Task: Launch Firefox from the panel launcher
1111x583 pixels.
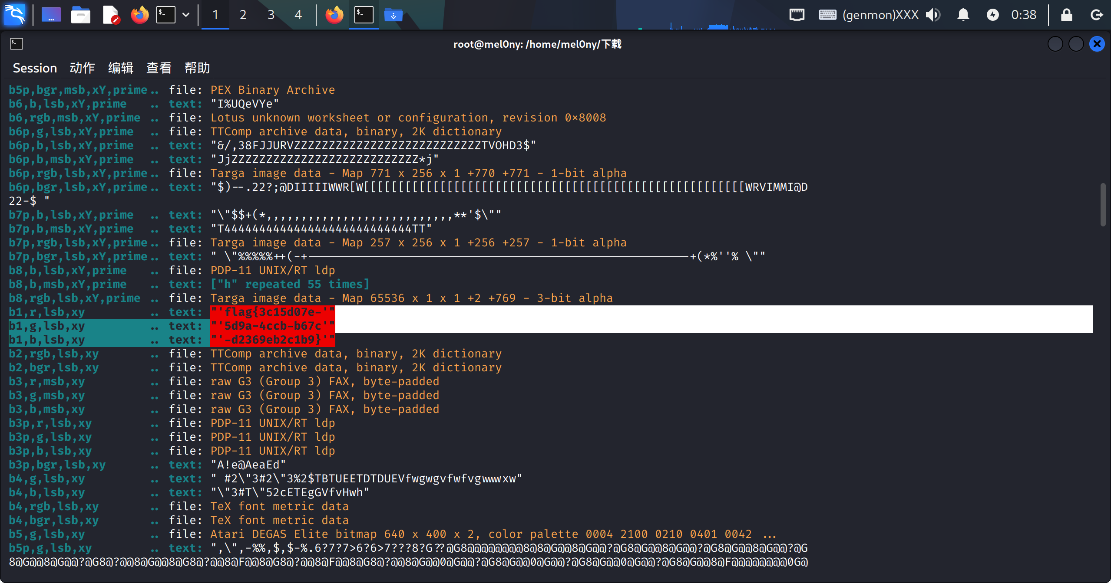Action: point(139,15)
